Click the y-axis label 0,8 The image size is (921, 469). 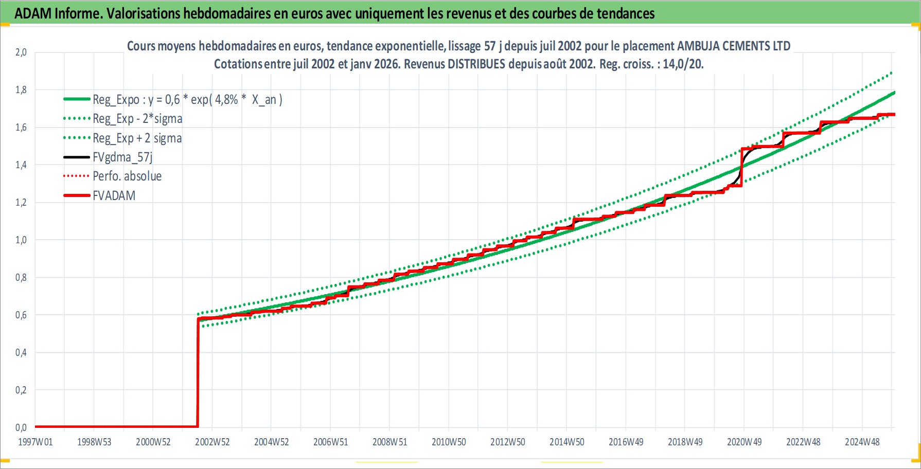point(21,277)
